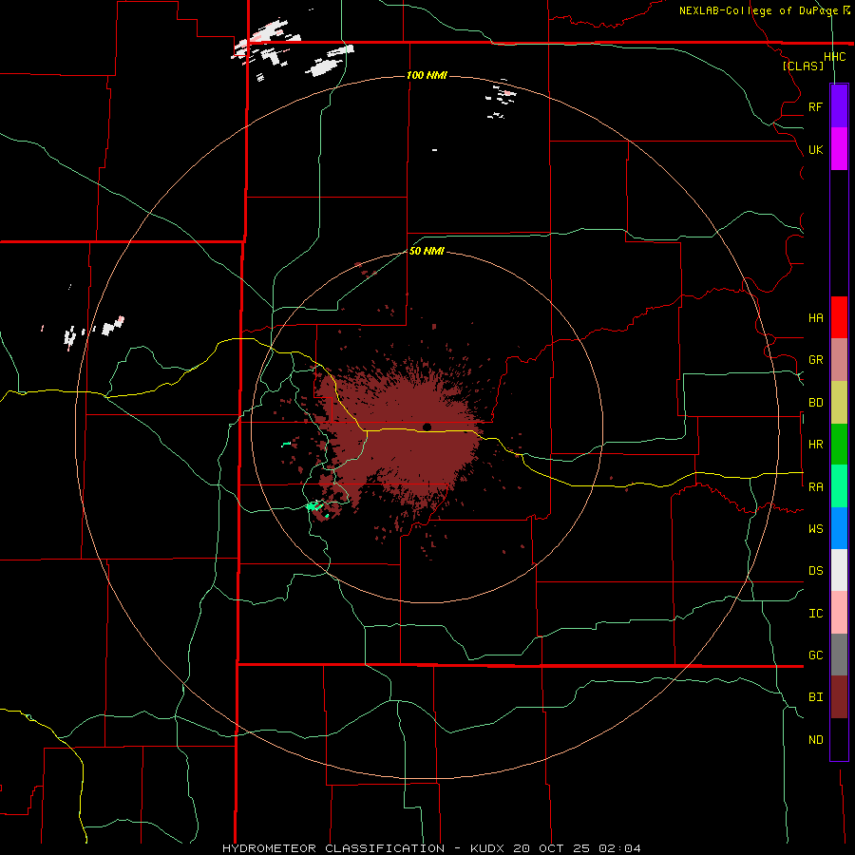Image resolution: width=855 pixels, height=855 pixels.
Task: Click the KUDX radar site identifier
Action: click(488, 848)
